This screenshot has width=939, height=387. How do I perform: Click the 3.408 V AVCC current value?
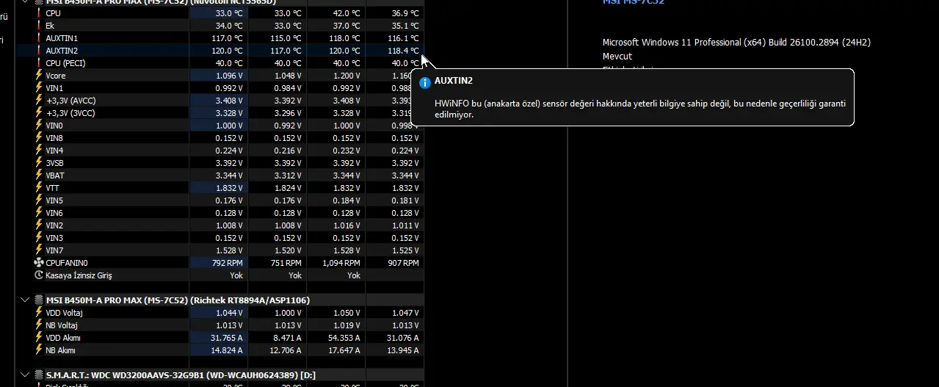pyautogui.click(x=229, y=101)
